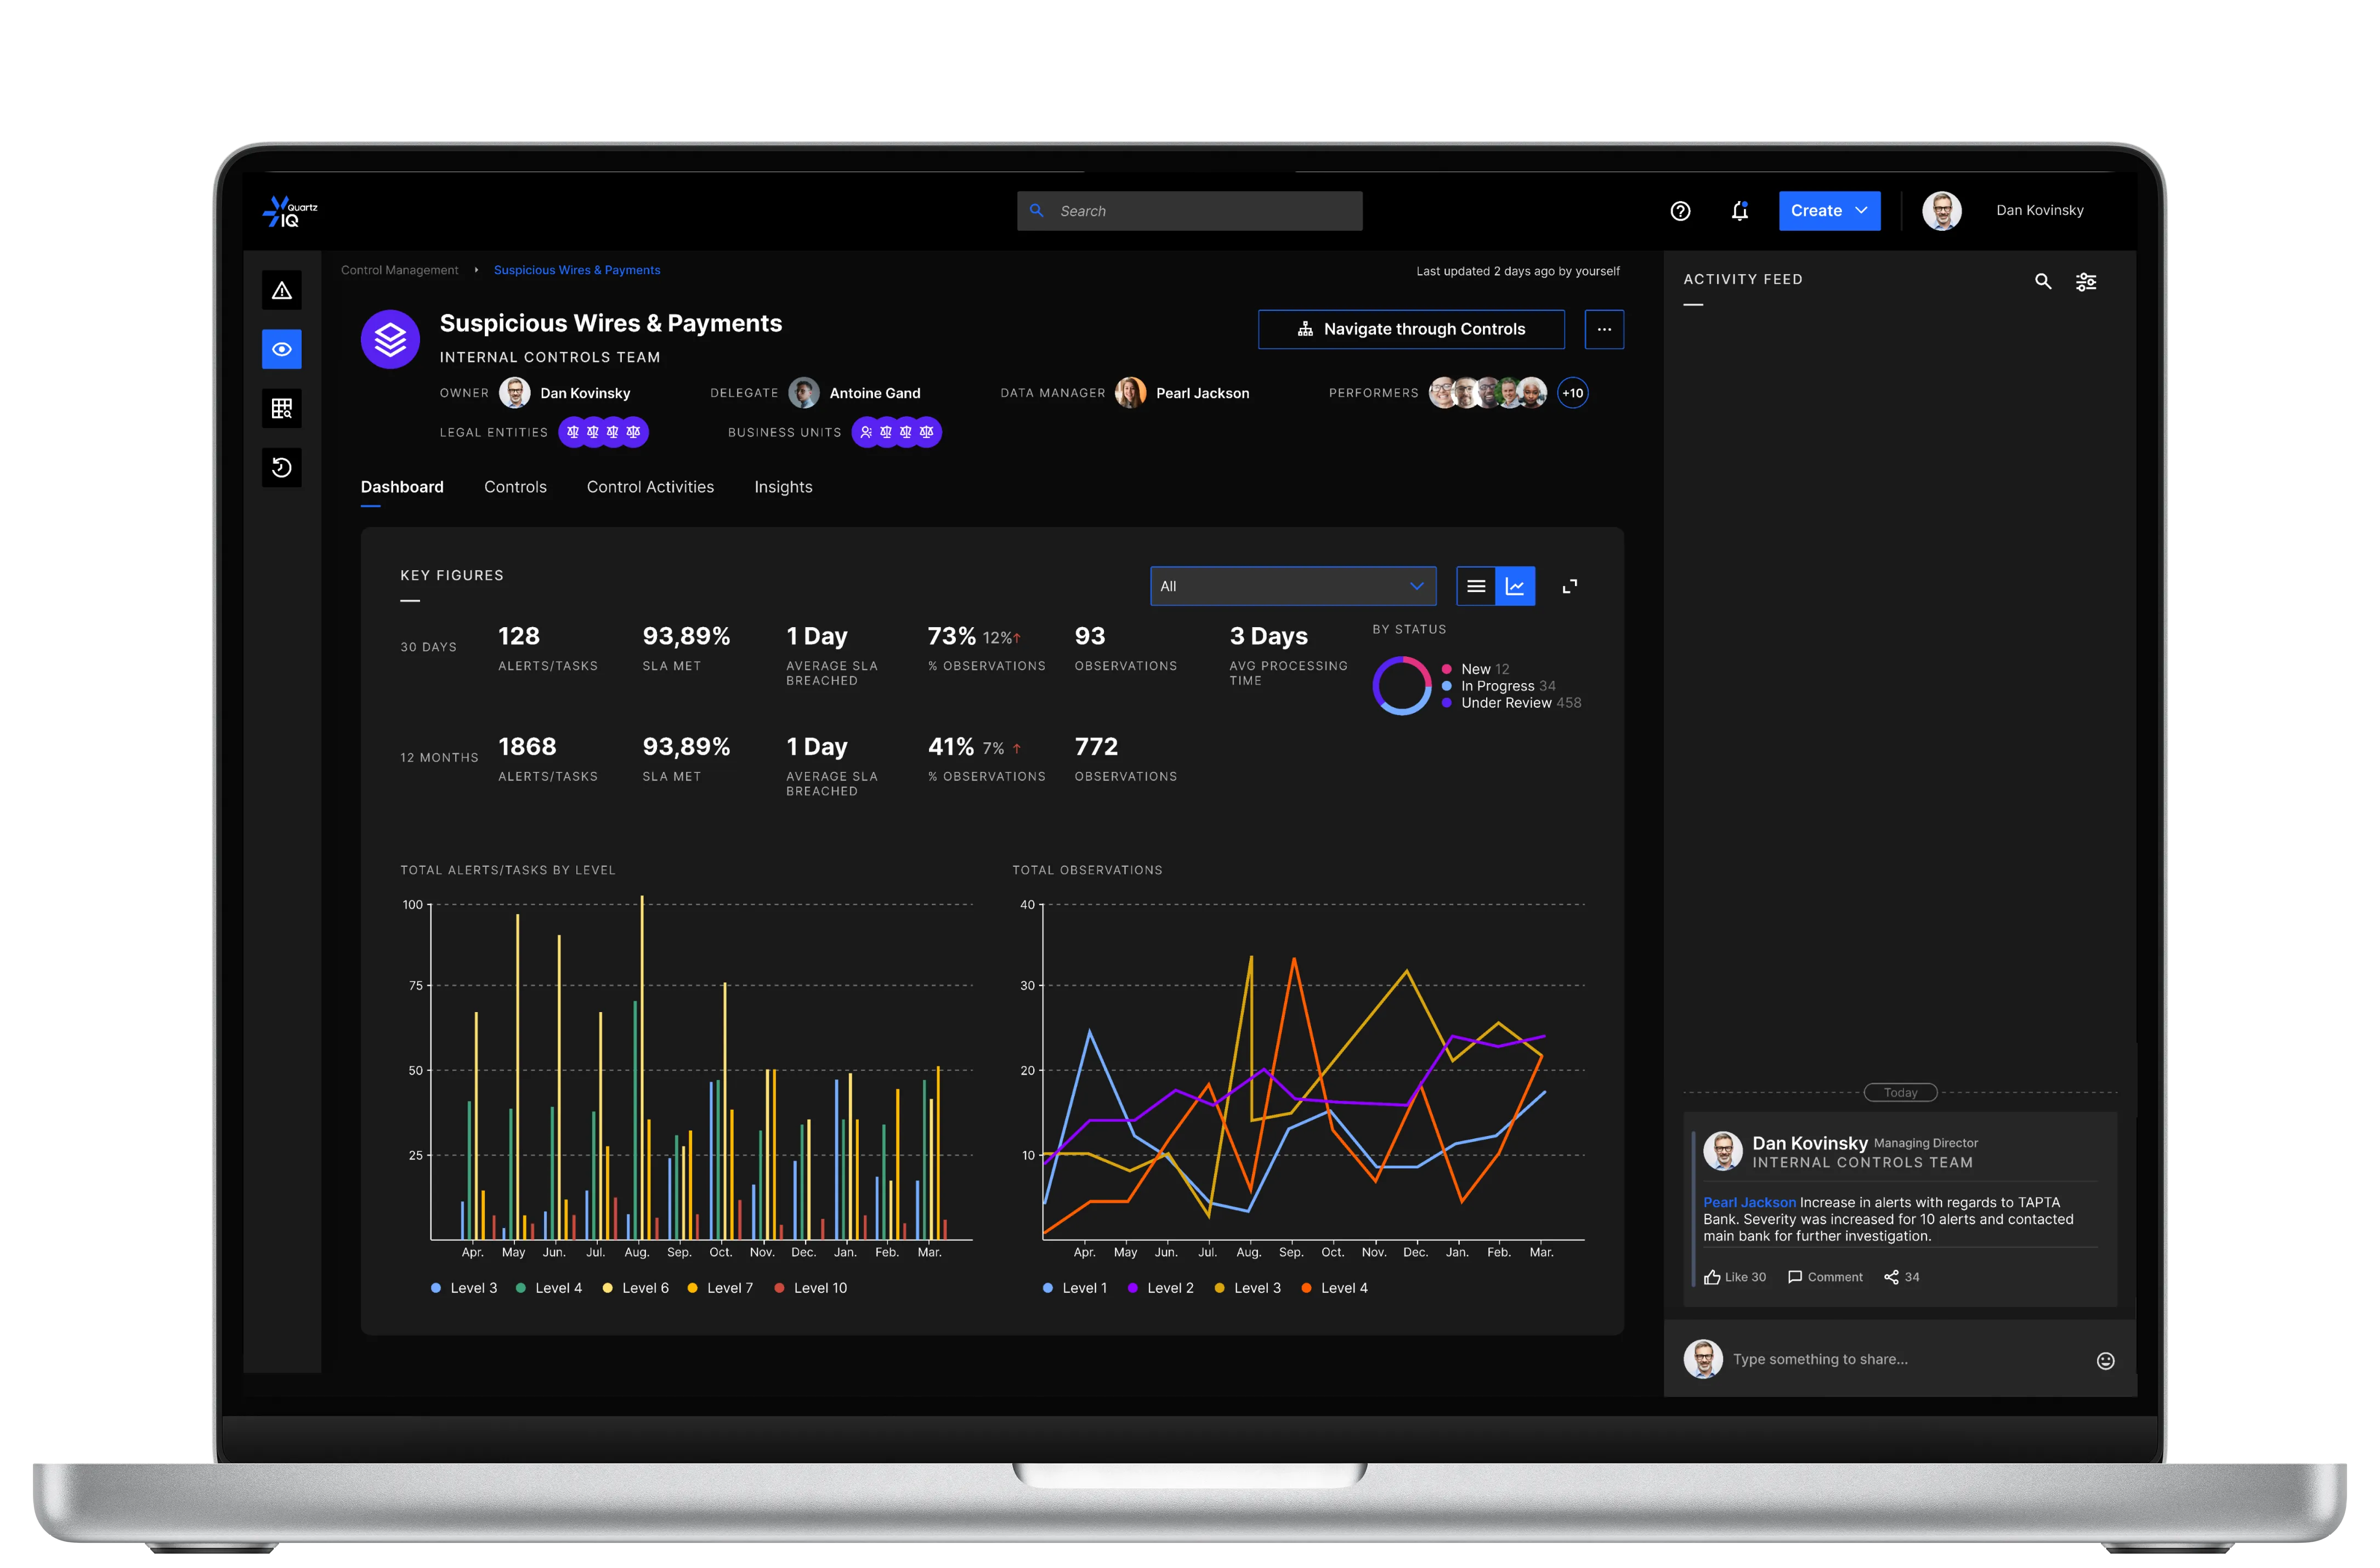Screen dimensions: 2380x1568
Task: Open the Insights tab
Action: (783, 487)
